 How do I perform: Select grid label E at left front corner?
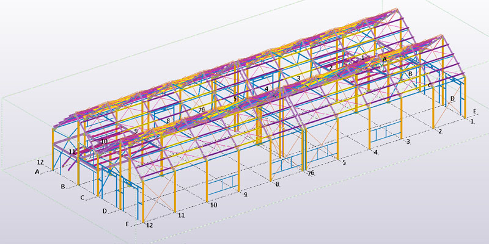[127, 224]
